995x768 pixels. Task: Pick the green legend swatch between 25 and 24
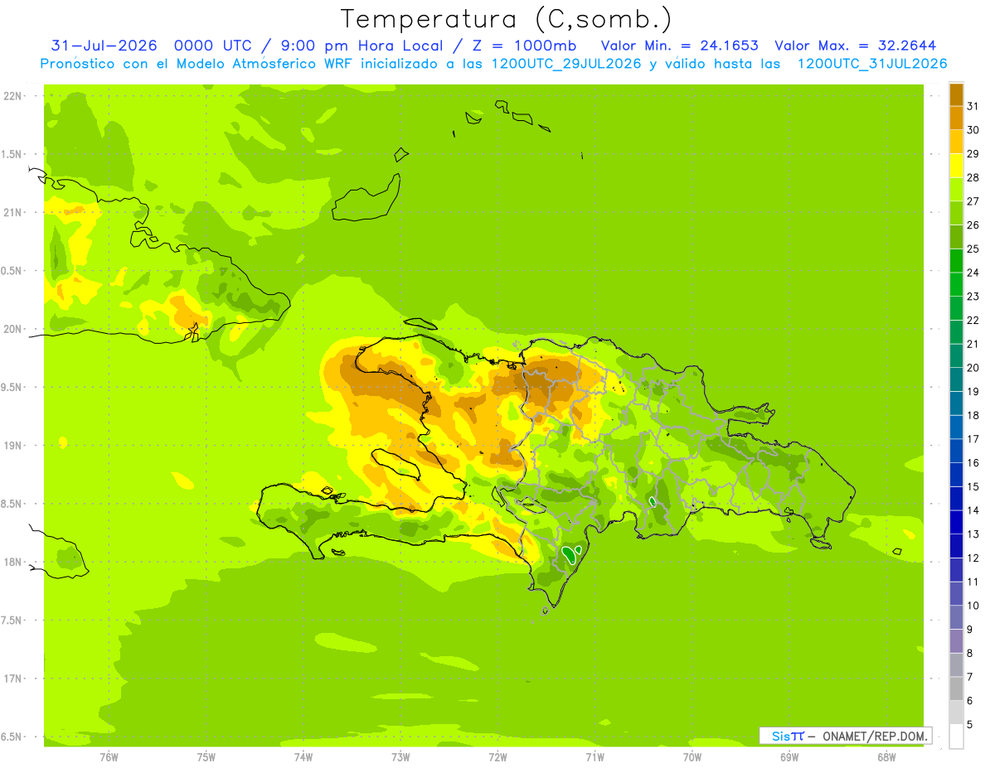click(x=956, y=260)
